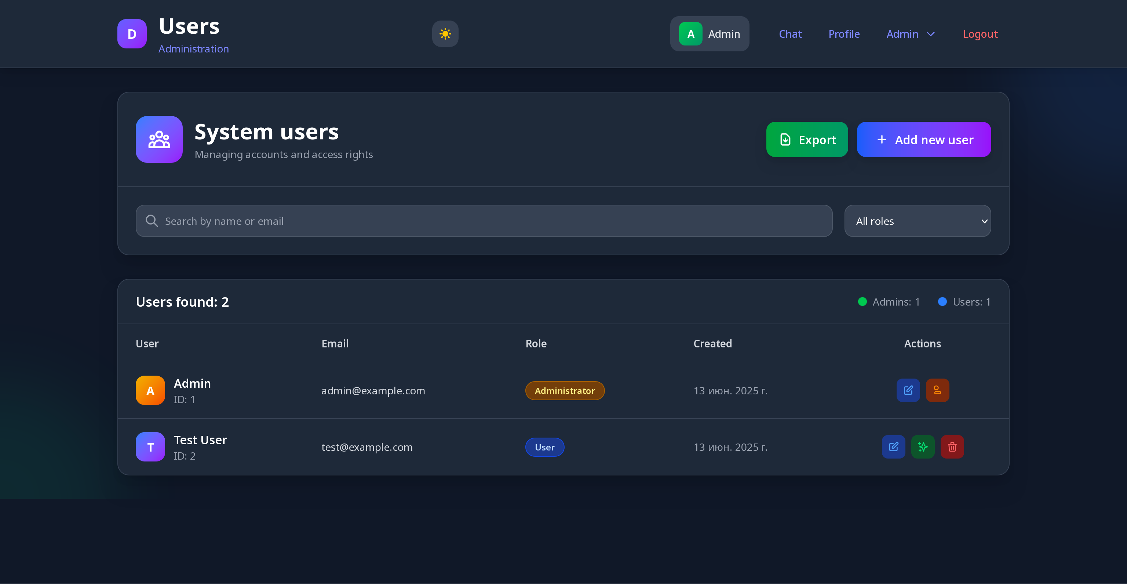Image resolution: width=1127 pixels, height=584 pixels.
Task: Open the Chat page
Action: (790, 34)
